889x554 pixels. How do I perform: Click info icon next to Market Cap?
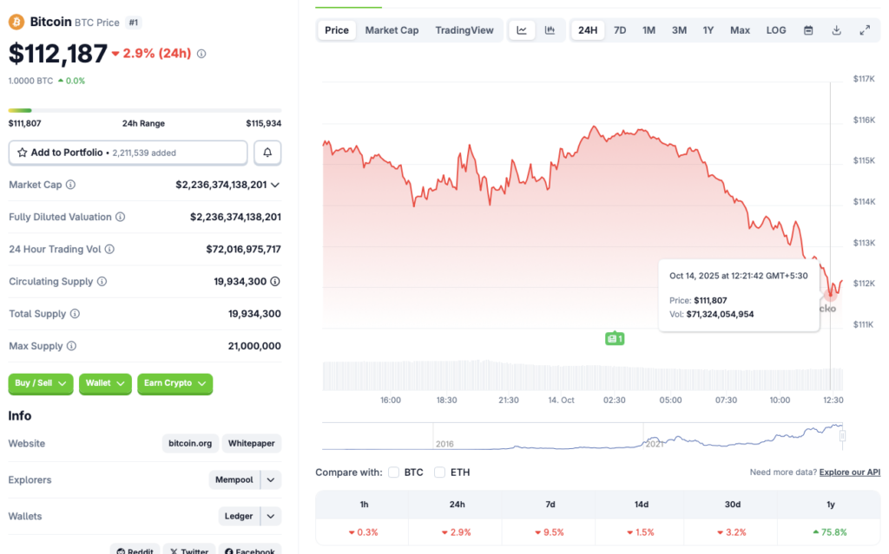click(x=71, y=185)
